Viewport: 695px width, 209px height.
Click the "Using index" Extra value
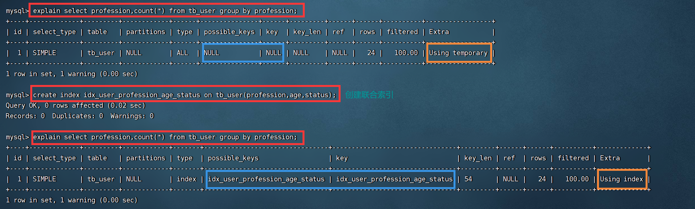(x=621, y=179)
